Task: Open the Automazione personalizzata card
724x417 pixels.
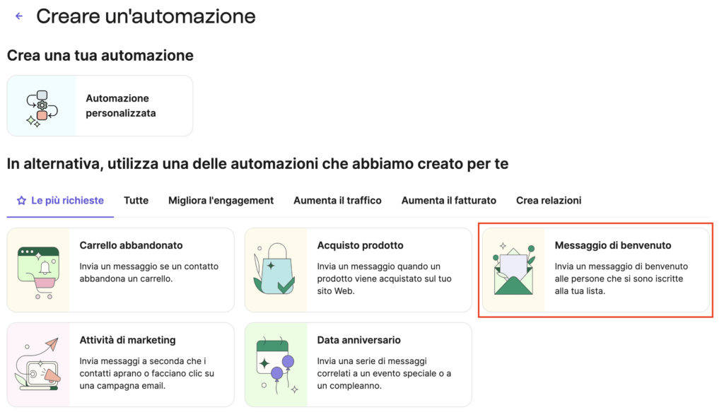Action: point(100,106)
